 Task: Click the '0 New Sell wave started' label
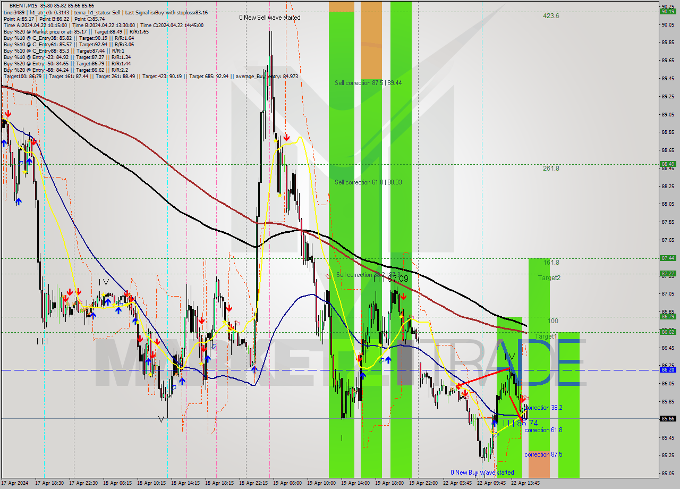[270, 18]
